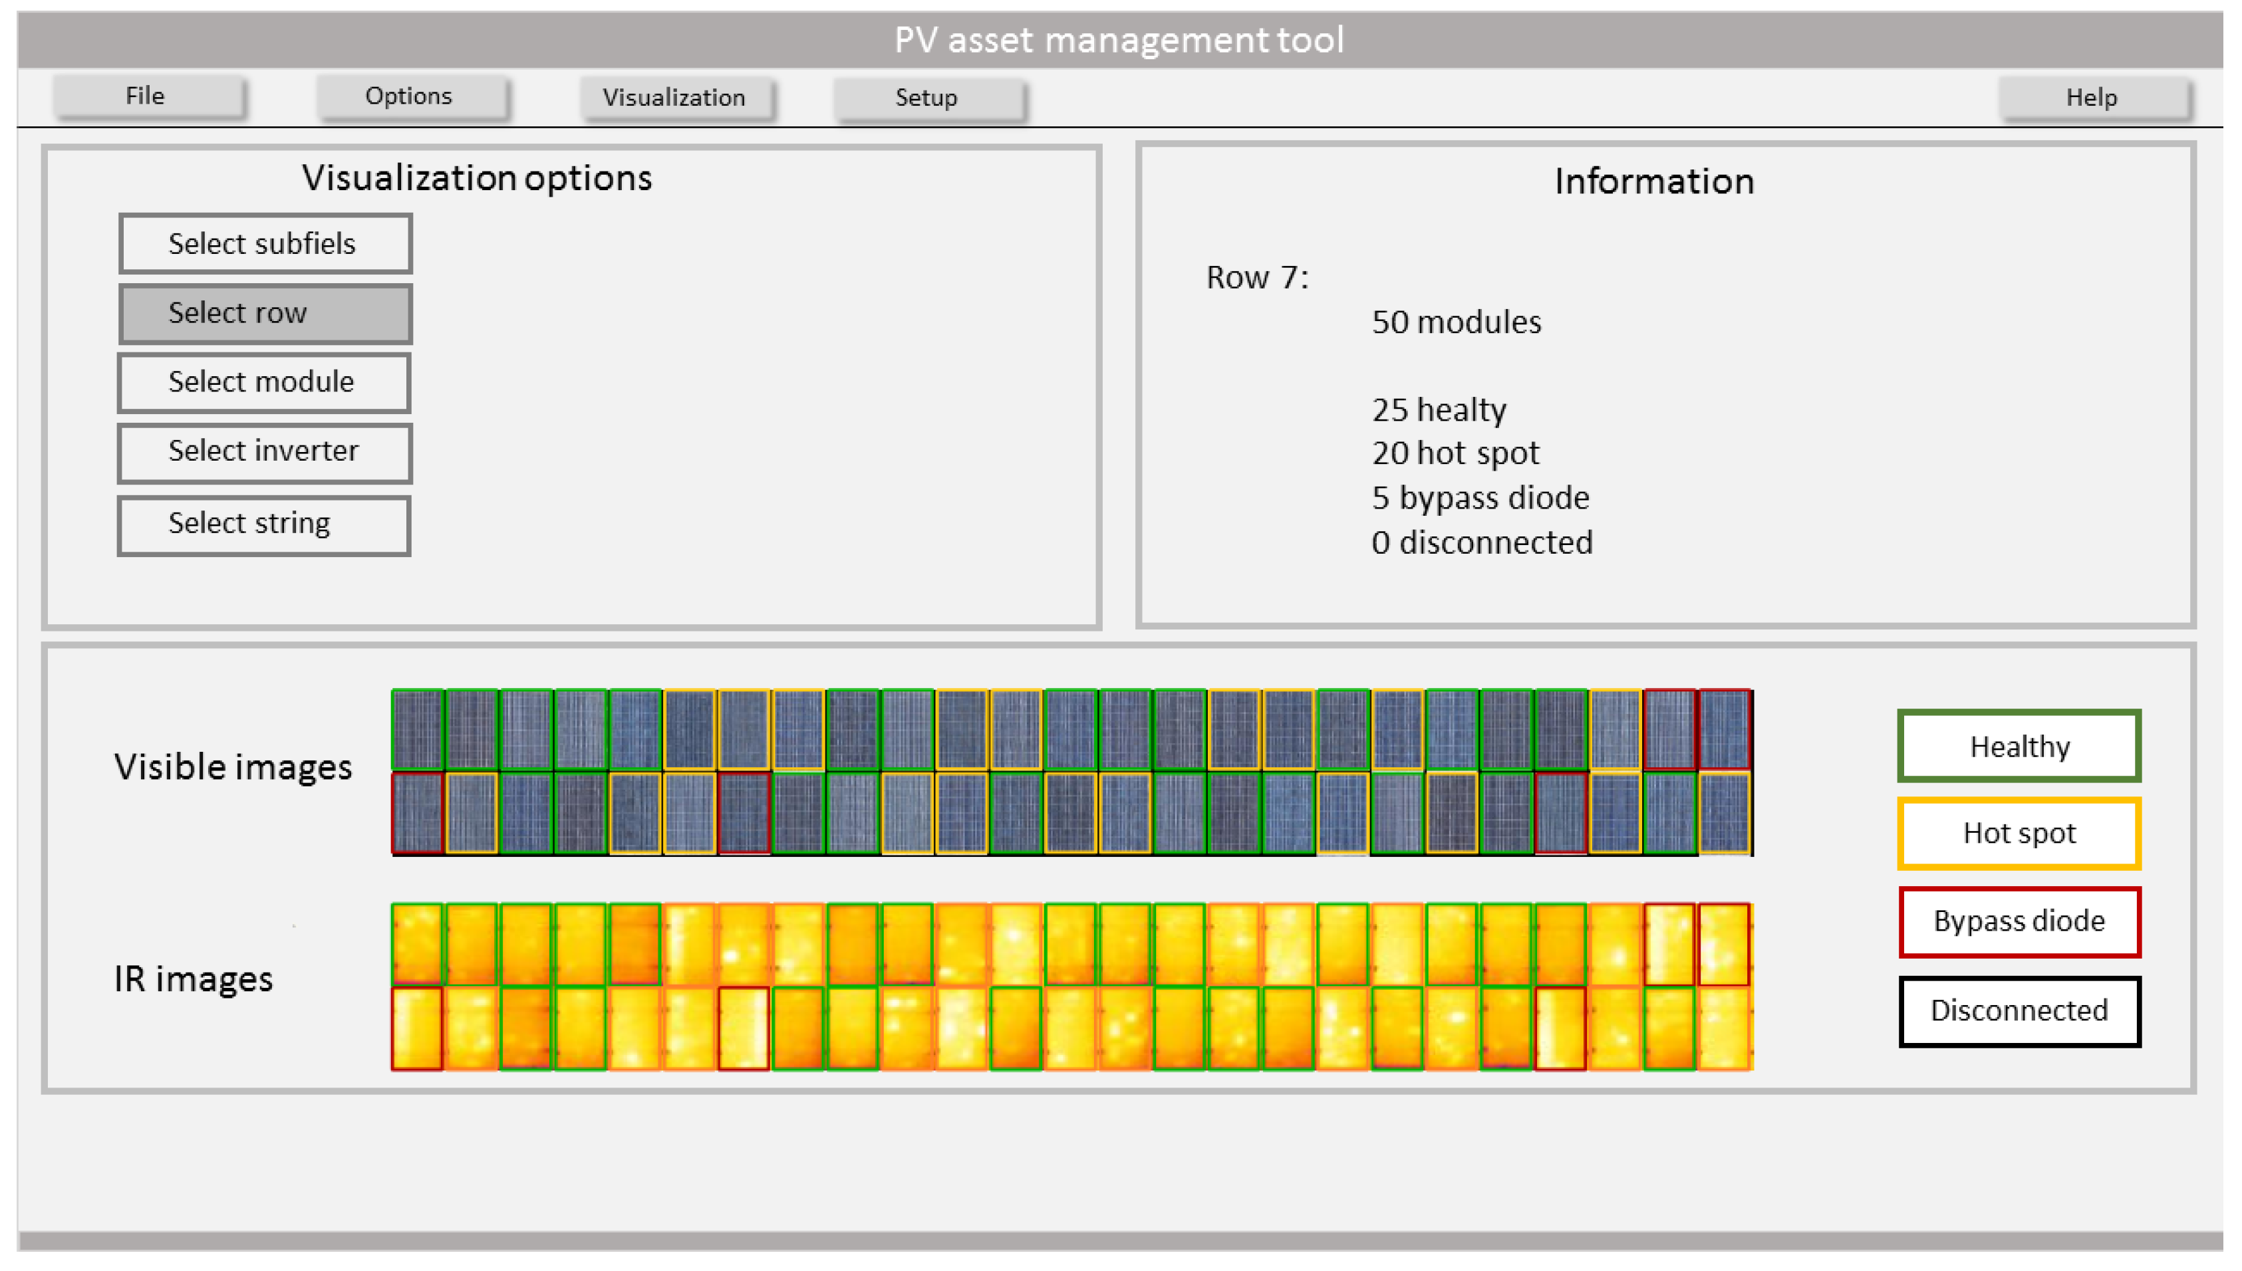Screen dimensions: 2242x1271
Task: Select bottom-left red-bordered IR image module
Action: click(418, 1028)
